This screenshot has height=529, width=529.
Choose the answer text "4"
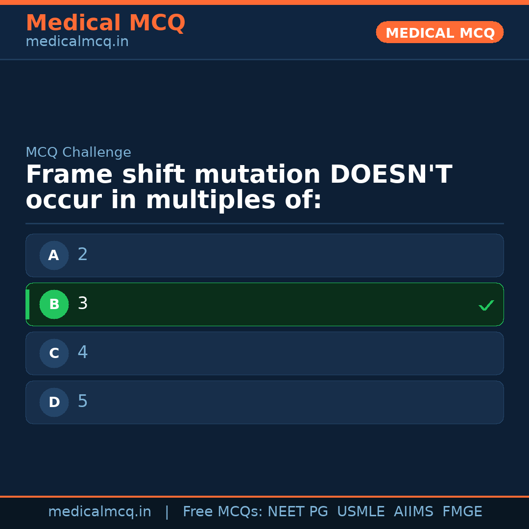[x=83, y=353]
